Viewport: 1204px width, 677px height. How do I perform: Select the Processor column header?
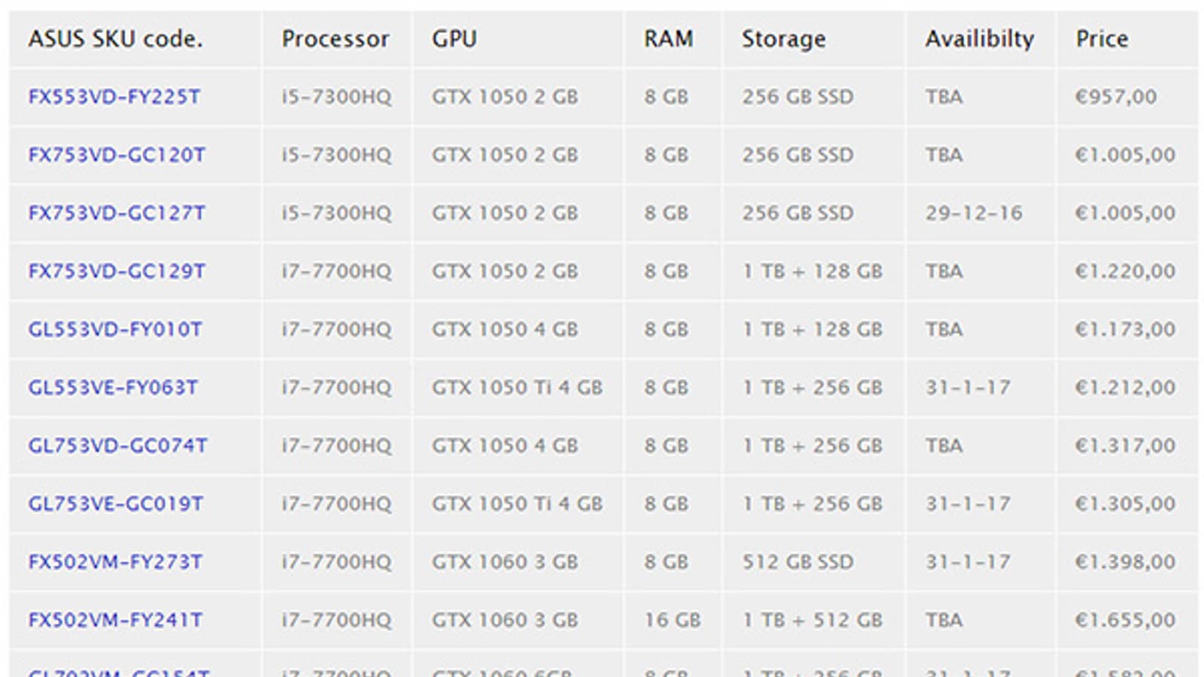tap(335, 38)
